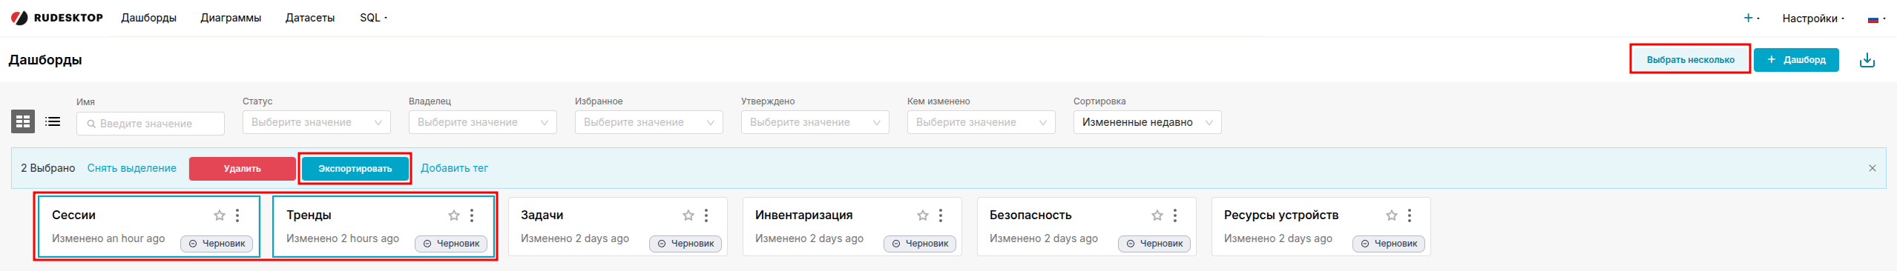The image size is (1897, 271).
Task: Click the Экспортировать button
Action: point(355,169)
